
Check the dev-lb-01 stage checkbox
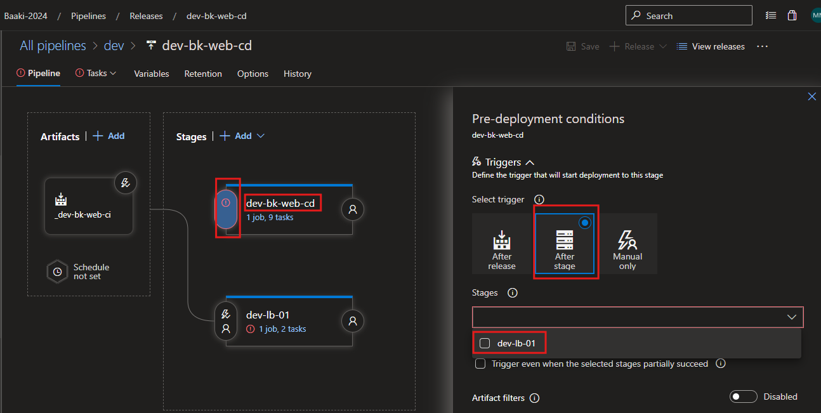pyautogui.click(x=485, y=343)
